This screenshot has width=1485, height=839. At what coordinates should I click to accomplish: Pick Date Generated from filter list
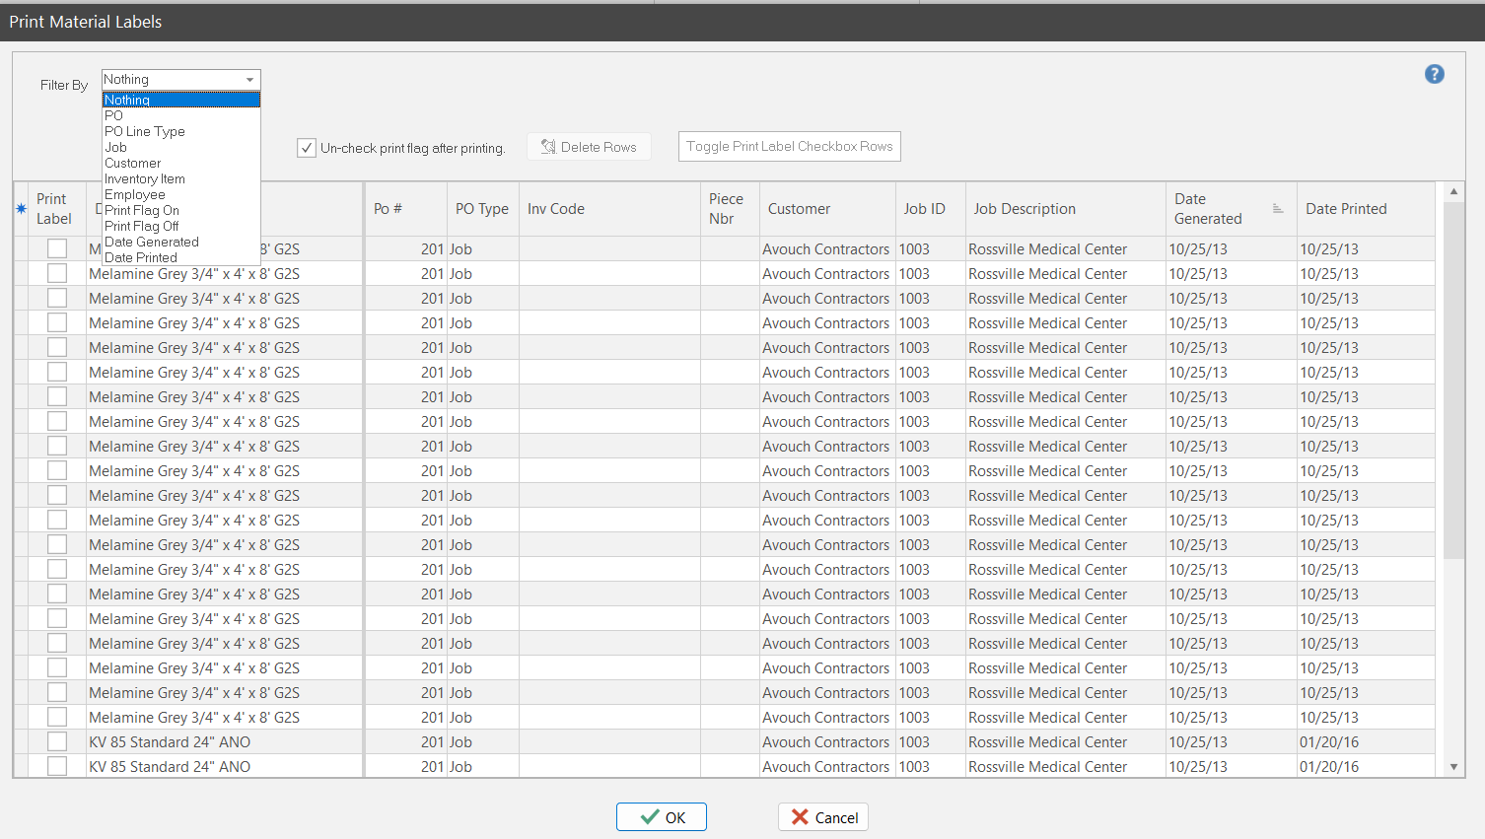tap(152, 242)
